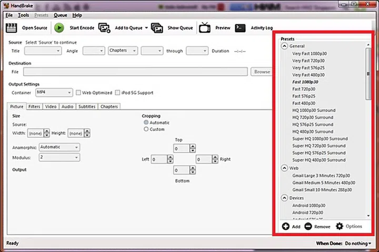Click the HandBrake app icon in title bar
Viewport: 379px width, 252px height.
coord(6,6)
